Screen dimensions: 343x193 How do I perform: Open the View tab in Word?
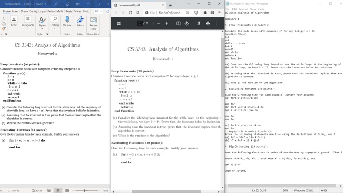tap(77, 11)
